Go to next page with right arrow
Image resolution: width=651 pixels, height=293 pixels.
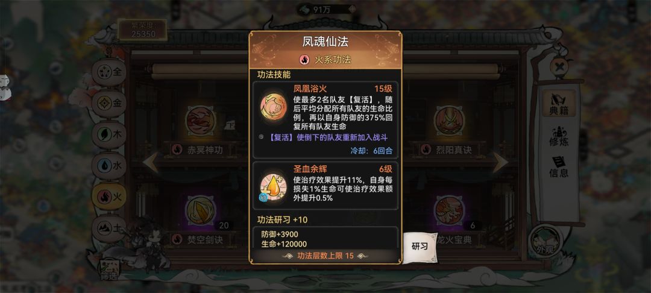(500, 162)
